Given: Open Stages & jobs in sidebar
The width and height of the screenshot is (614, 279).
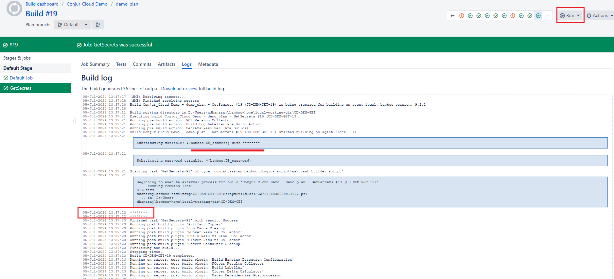Looking at the screenshot, I should pyautogui.click(x=17, y=58).
